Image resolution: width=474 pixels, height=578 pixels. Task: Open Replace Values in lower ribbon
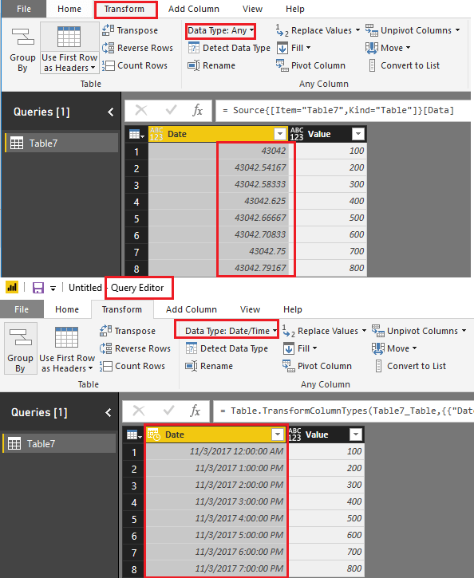coord(324,331)
